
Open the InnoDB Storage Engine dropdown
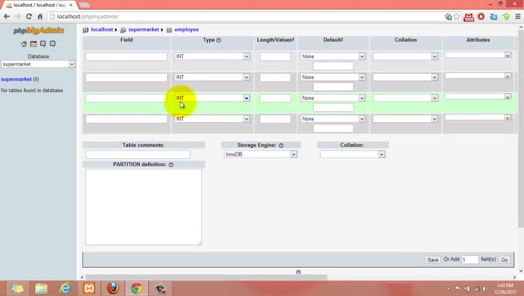[x=260, y=154]
